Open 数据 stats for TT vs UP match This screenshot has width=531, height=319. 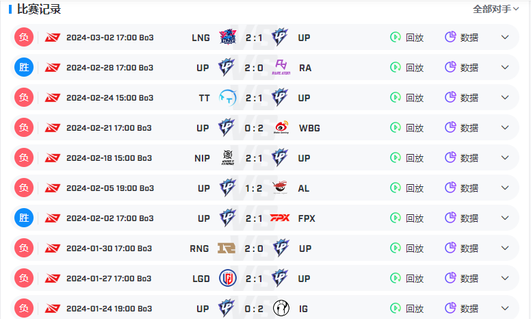461,97
